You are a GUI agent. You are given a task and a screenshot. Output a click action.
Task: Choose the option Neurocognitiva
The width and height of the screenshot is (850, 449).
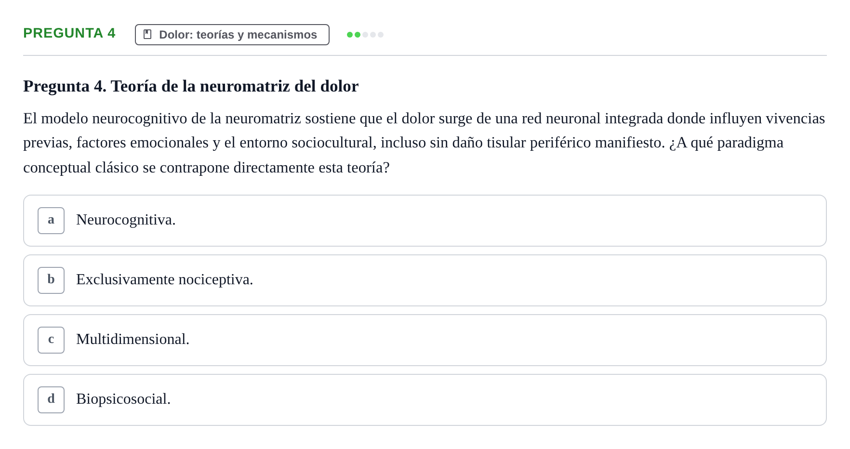425,221
